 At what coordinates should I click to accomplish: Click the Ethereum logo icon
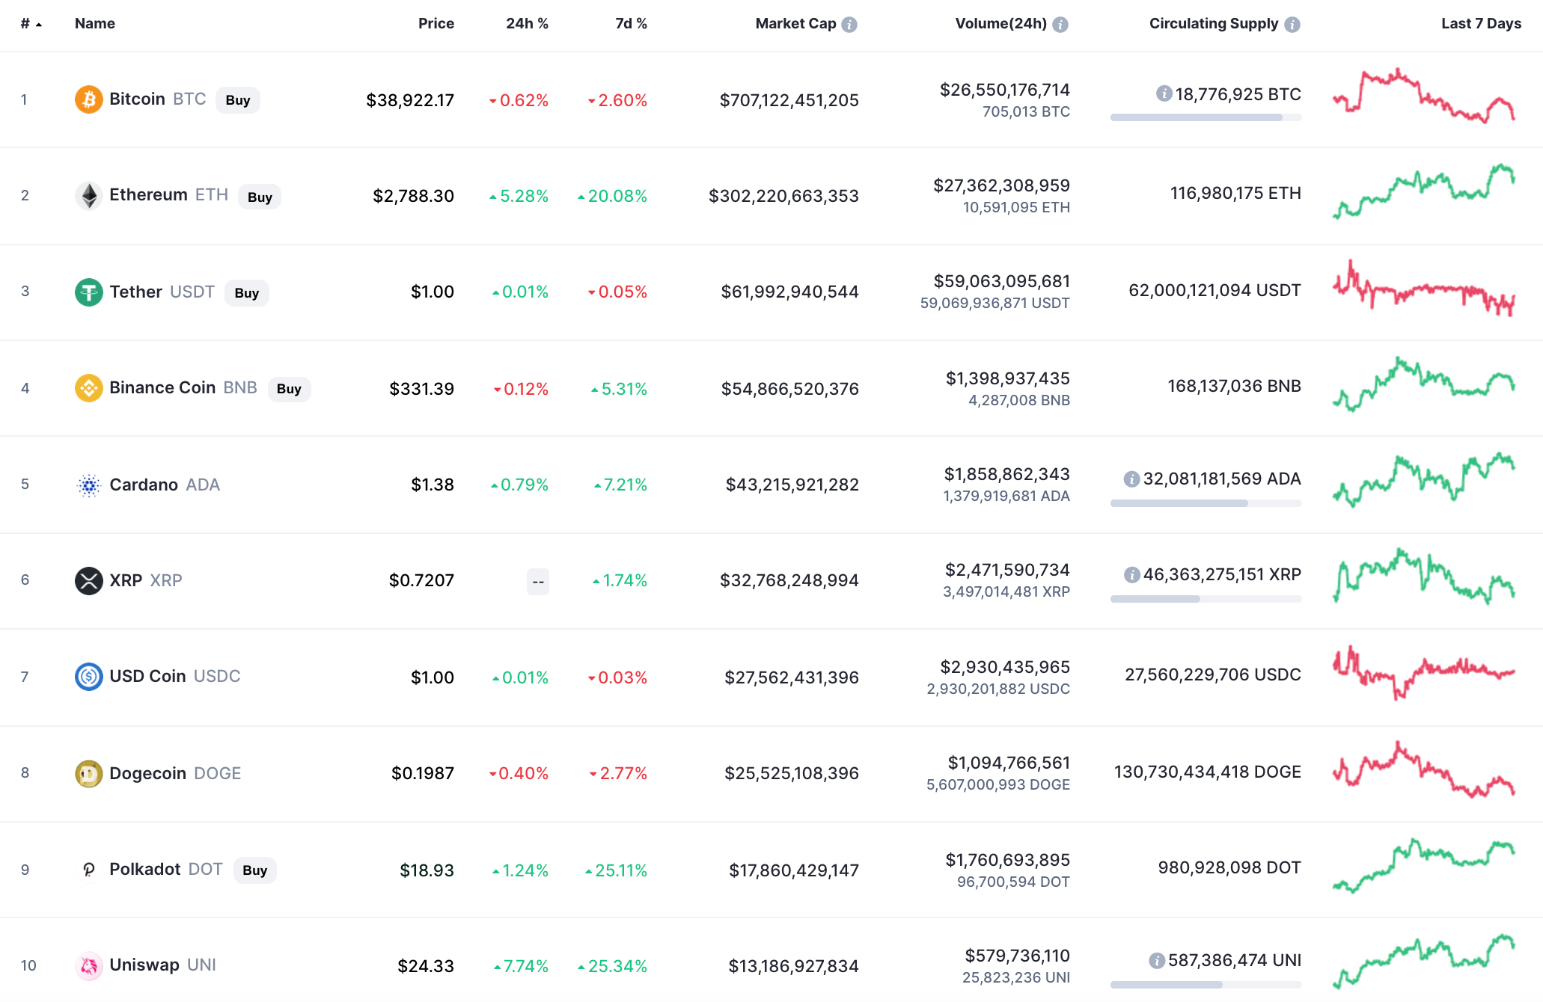click(89, 196)
